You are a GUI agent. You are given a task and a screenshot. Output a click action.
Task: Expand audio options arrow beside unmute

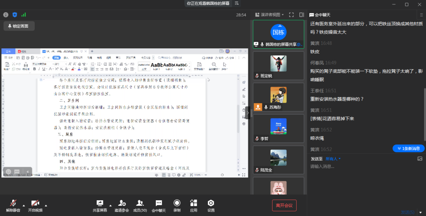click(x=23, y=205)
